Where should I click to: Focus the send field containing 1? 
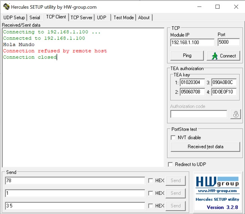pyautogui.click(x=75, y=193)
